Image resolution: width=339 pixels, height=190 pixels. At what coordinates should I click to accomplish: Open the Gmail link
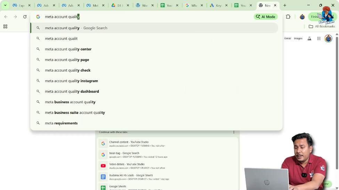[x=288, y=38]
